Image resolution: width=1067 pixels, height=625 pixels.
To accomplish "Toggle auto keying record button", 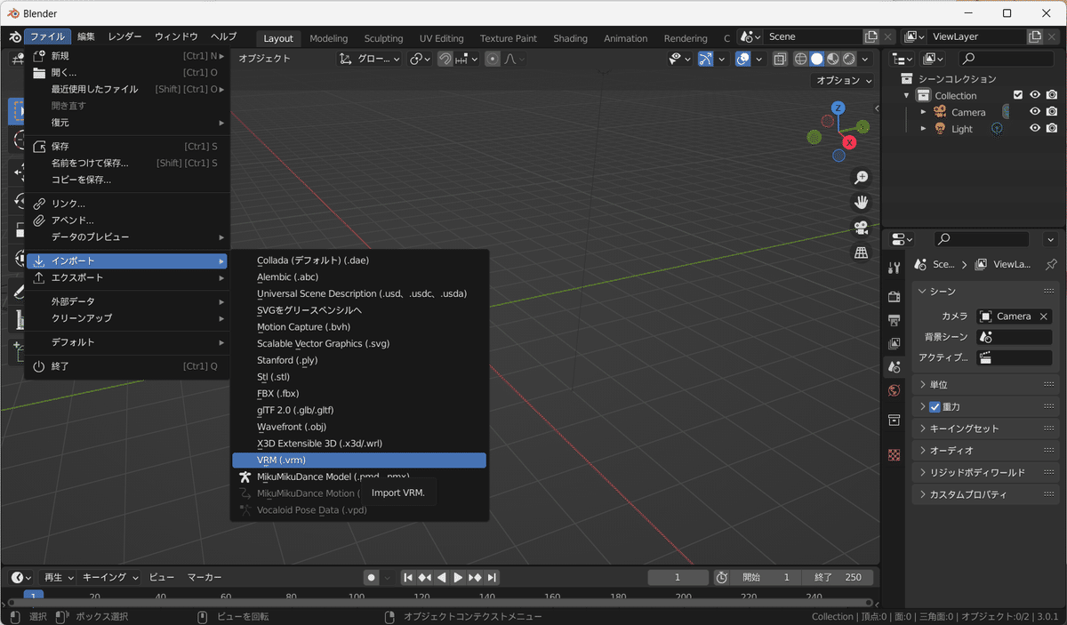I will pyautogui.click(x=372, y=578).
